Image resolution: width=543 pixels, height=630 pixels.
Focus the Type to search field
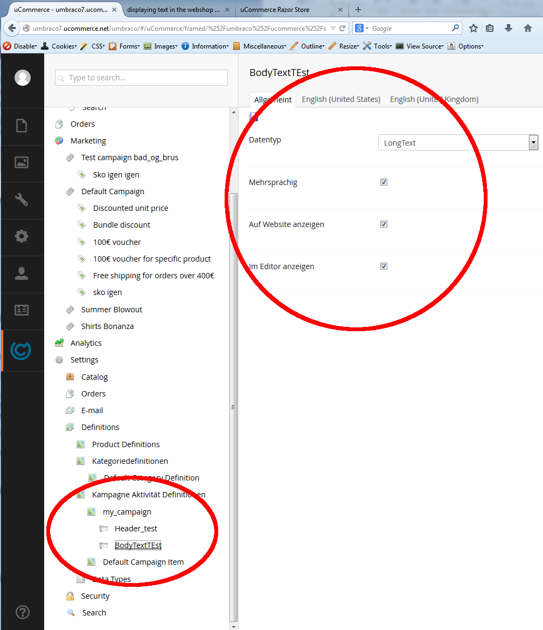(x=141, y=78)
